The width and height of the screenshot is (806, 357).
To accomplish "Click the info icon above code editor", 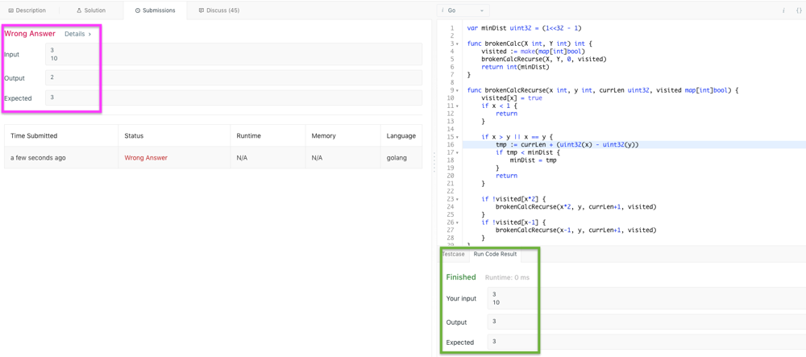I will (783, 10).
